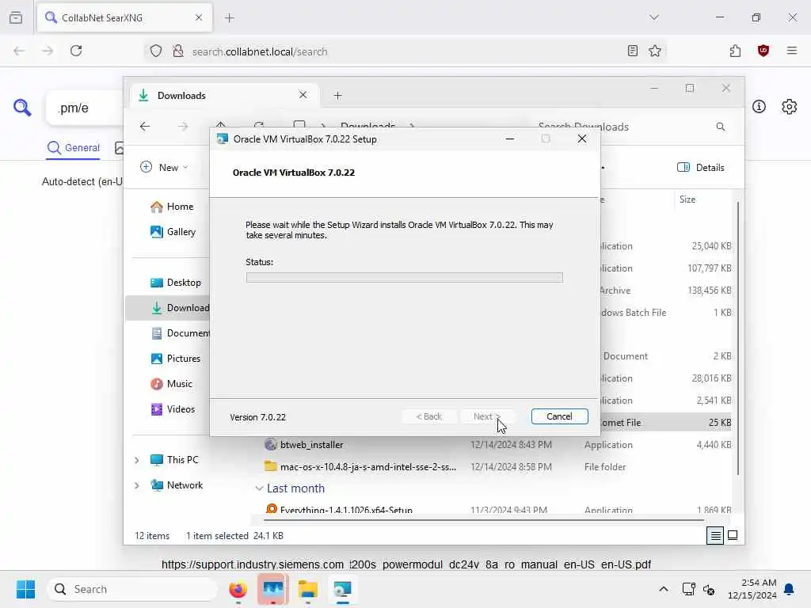Open Windows Start menu
The width and height of the screenshot is (811, 608).
pos(25,589)
